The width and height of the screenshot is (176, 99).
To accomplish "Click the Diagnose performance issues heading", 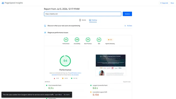I will pos(58,32).
